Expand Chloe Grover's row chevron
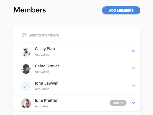The width and height of the screenshot is (153, 115). point(134,68)
